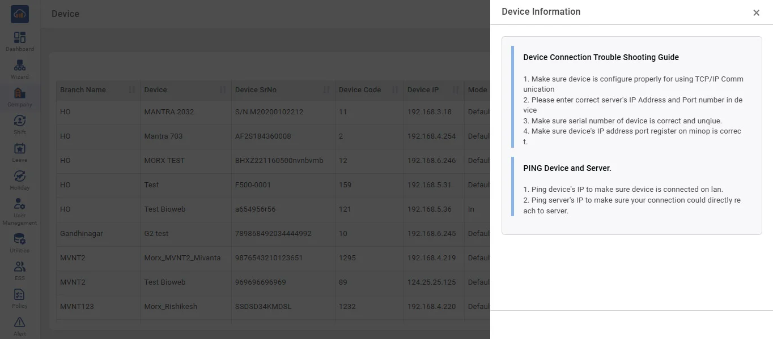Sort table by Device SrNo column
This screenshot has width=773, height=339.
[326, 90]
